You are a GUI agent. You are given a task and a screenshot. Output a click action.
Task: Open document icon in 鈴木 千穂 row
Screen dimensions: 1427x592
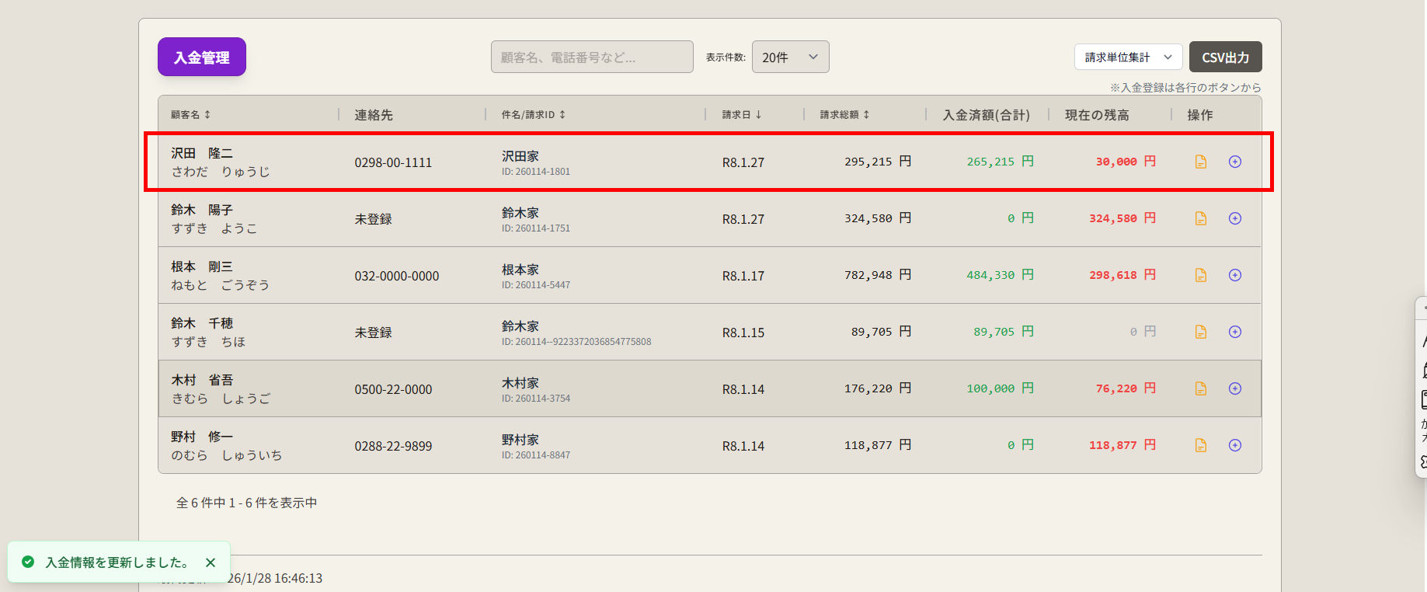coord(1200,332)
